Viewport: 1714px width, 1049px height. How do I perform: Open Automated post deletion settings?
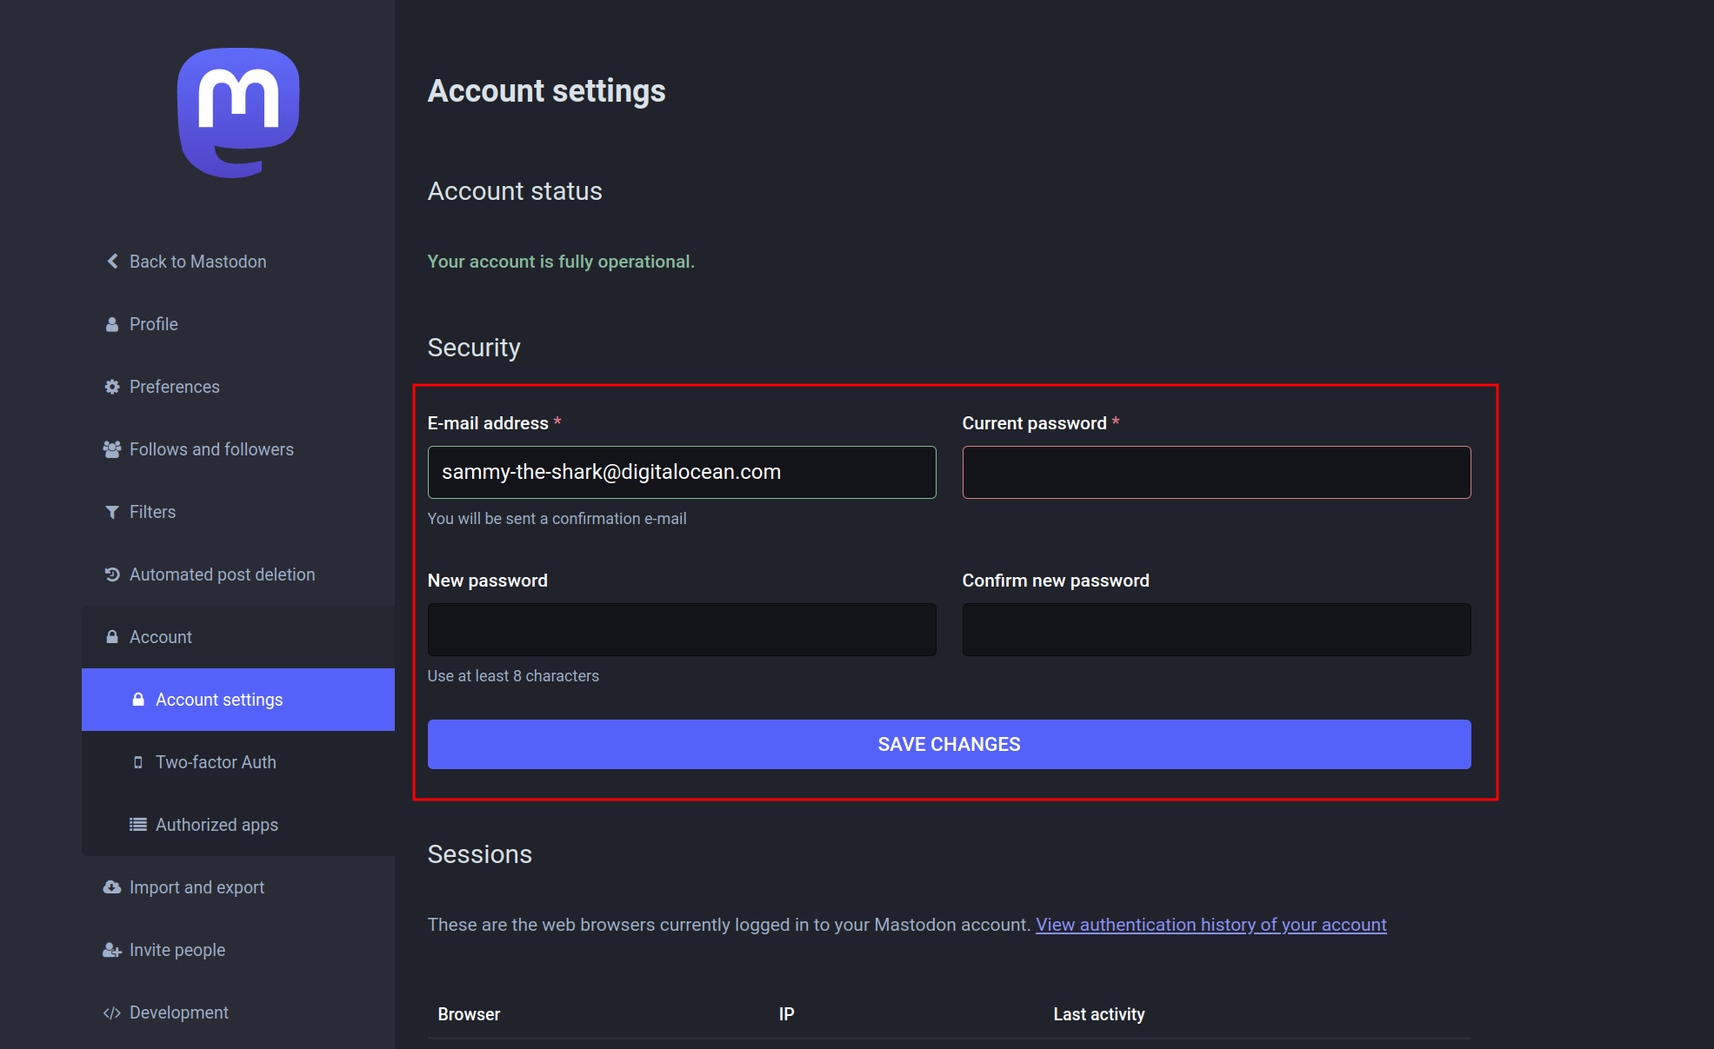pyautogui.click(x=238, y=574)
